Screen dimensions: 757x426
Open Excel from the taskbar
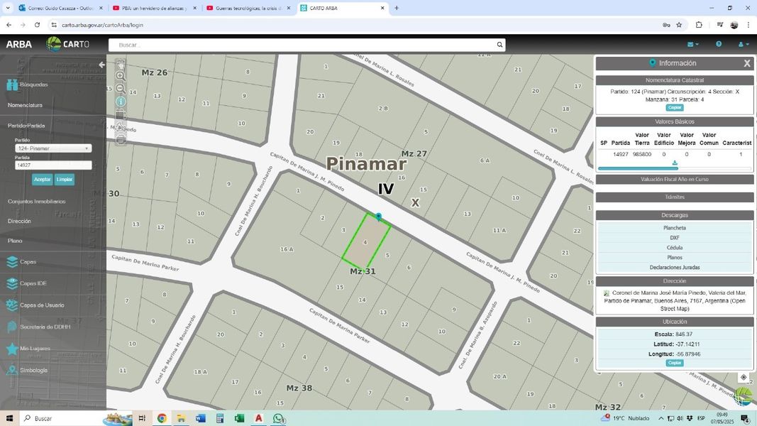point(240,418)
